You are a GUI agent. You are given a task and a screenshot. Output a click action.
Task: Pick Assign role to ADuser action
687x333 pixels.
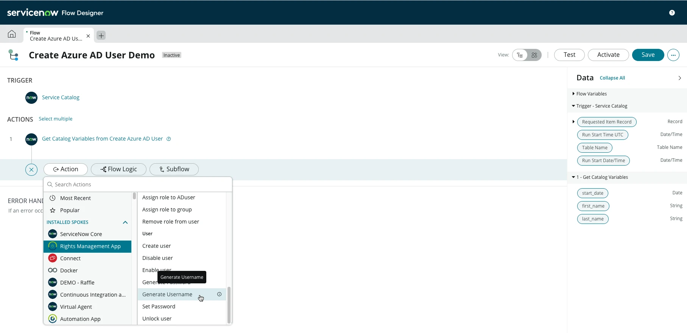coord(182,197)
